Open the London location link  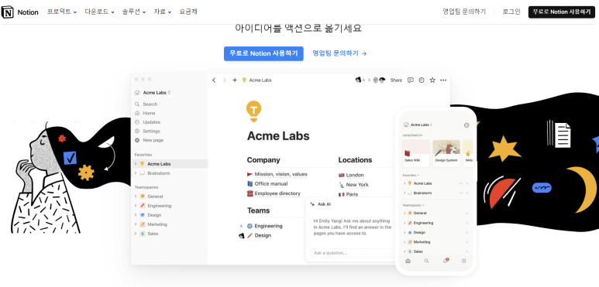[x=355, y=175]
